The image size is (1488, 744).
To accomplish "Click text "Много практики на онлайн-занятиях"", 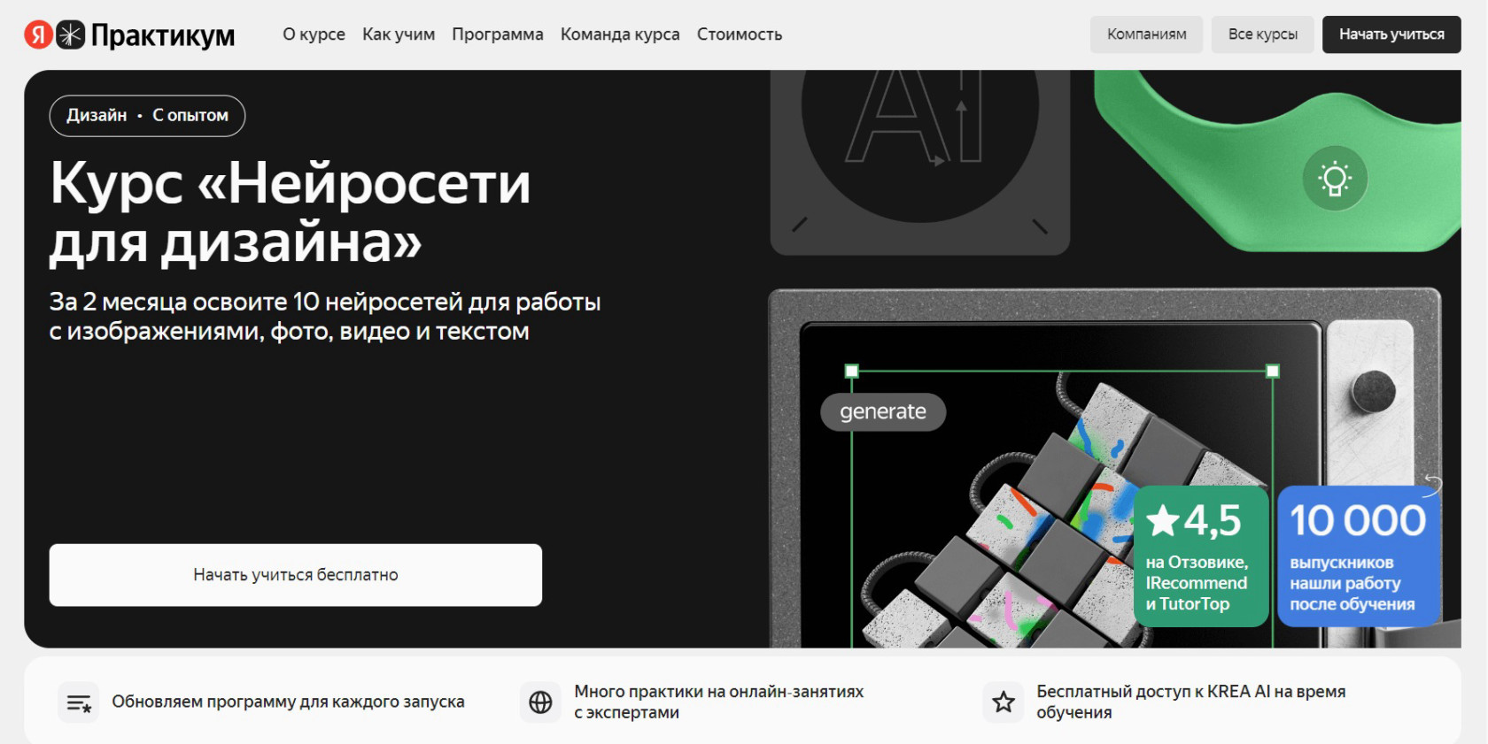I will click(718, 692).
